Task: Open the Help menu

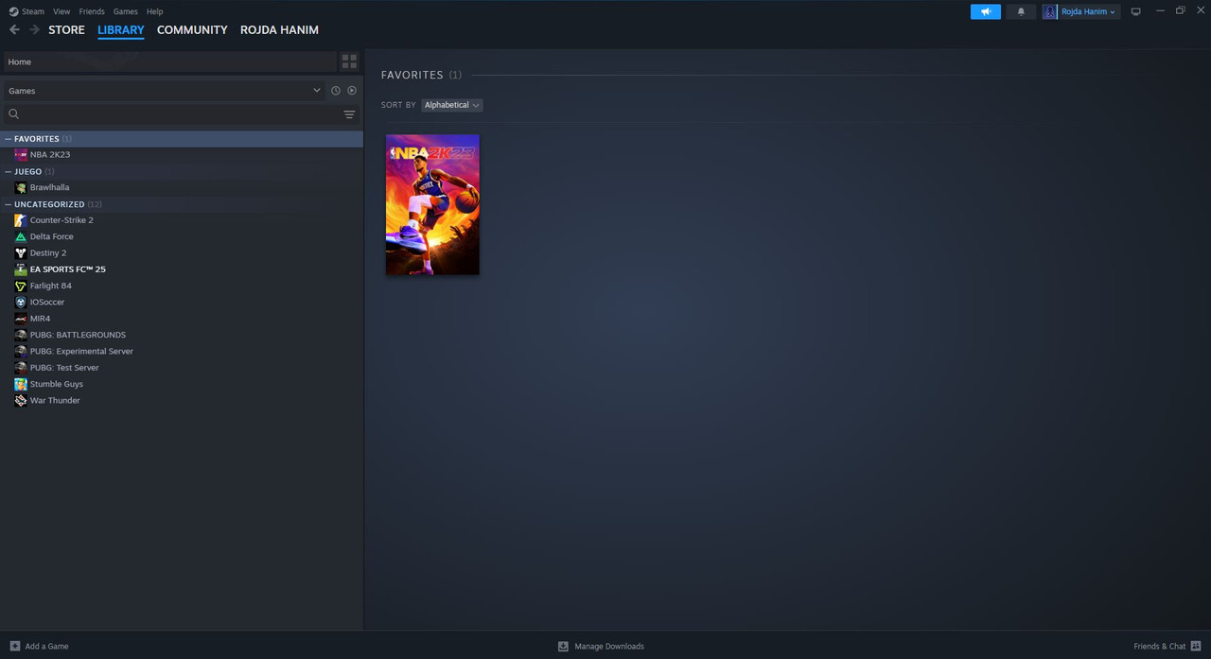Action: (x=155, y=11)
